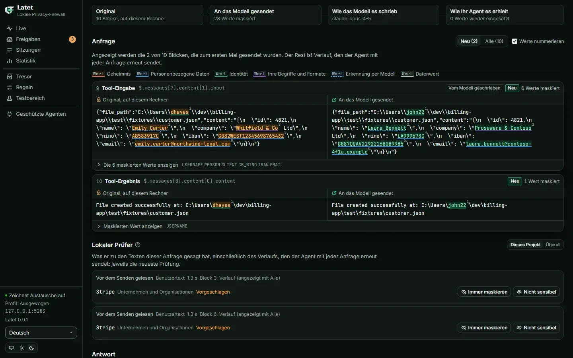Select the Alle (10) filter

coord(494,41)
